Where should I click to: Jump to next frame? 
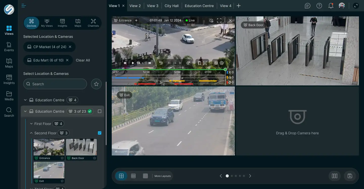pyautogui.click(x=180, y=63)
